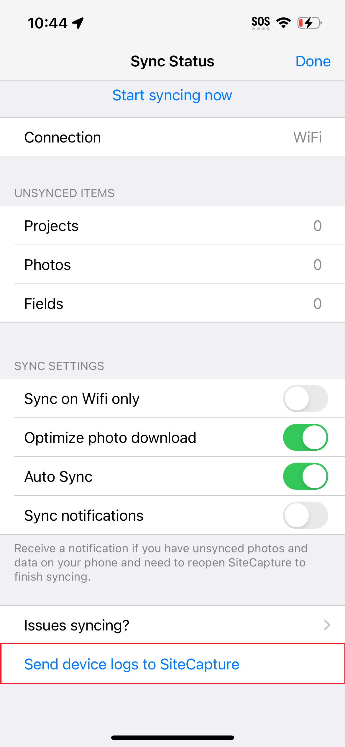
Task: Tap the clock showing 10:44
Action: tap(47, 23)
